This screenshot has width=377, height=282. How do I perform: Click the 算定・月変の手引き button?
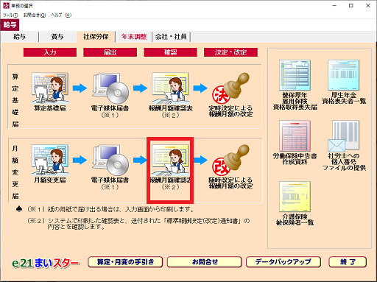click(x=125, y=262)
